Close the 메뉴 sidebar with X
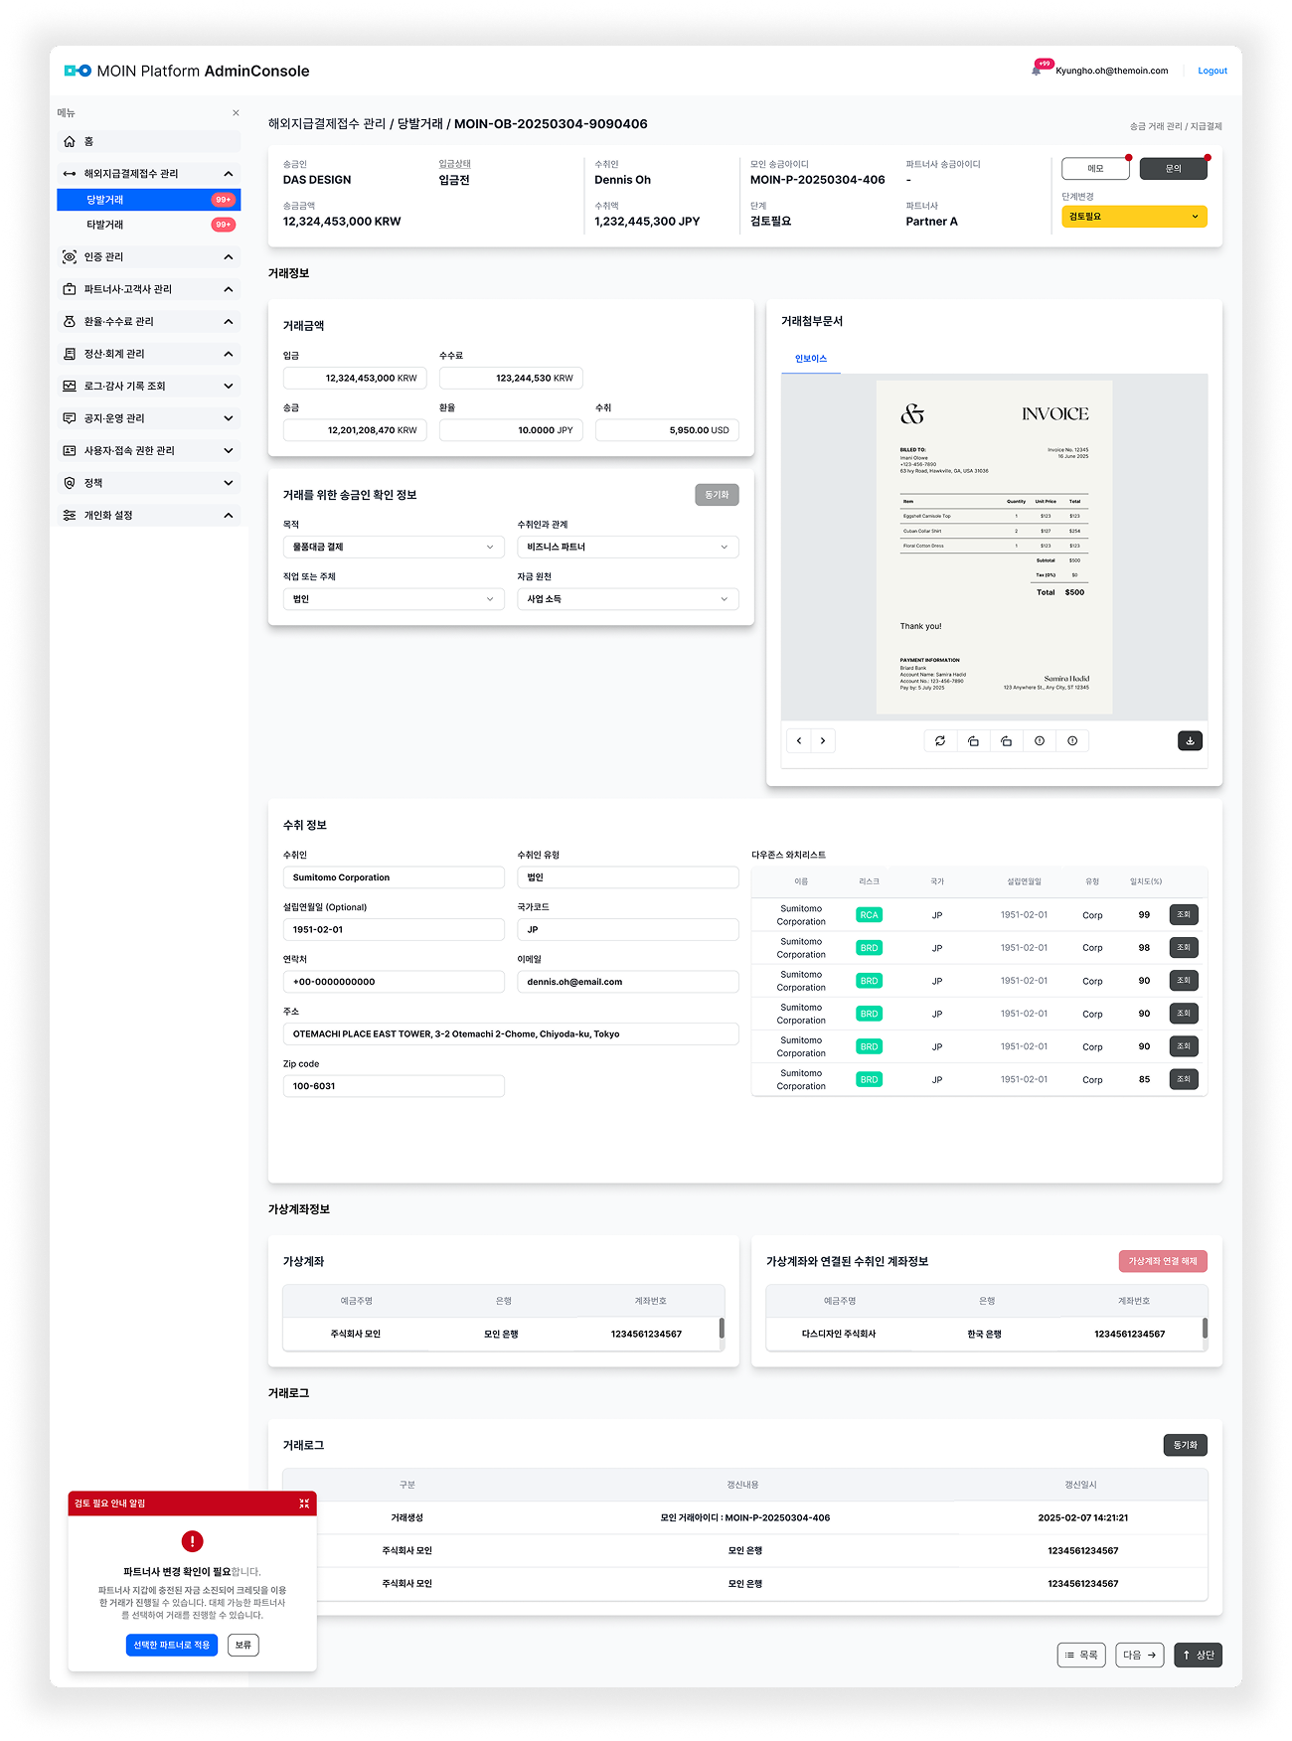This screenshot has height=1741, width=1292. [236, 113]
